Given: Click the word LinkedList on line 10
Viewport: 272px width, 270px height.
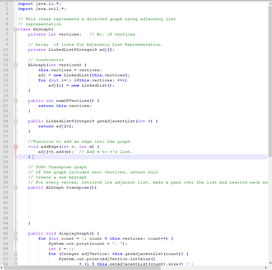Looking at the screenshot, I should [x=61, y=49].
